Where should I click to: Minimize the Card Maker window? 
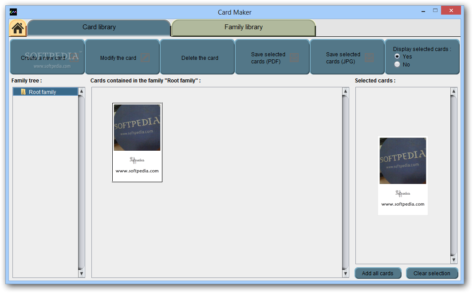423,11
